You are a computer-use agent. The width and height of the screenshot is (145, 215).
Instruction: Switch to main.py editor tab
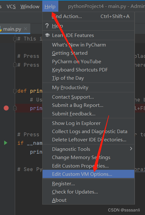tap(14, 29)
